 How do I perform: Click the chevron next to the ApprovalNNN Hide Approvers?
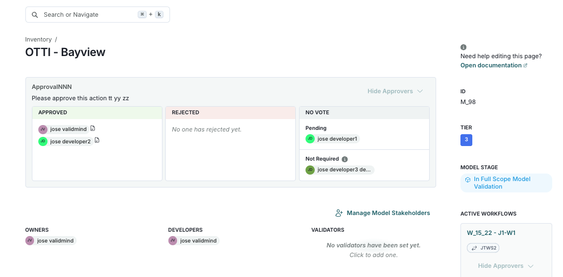(420, 92)
